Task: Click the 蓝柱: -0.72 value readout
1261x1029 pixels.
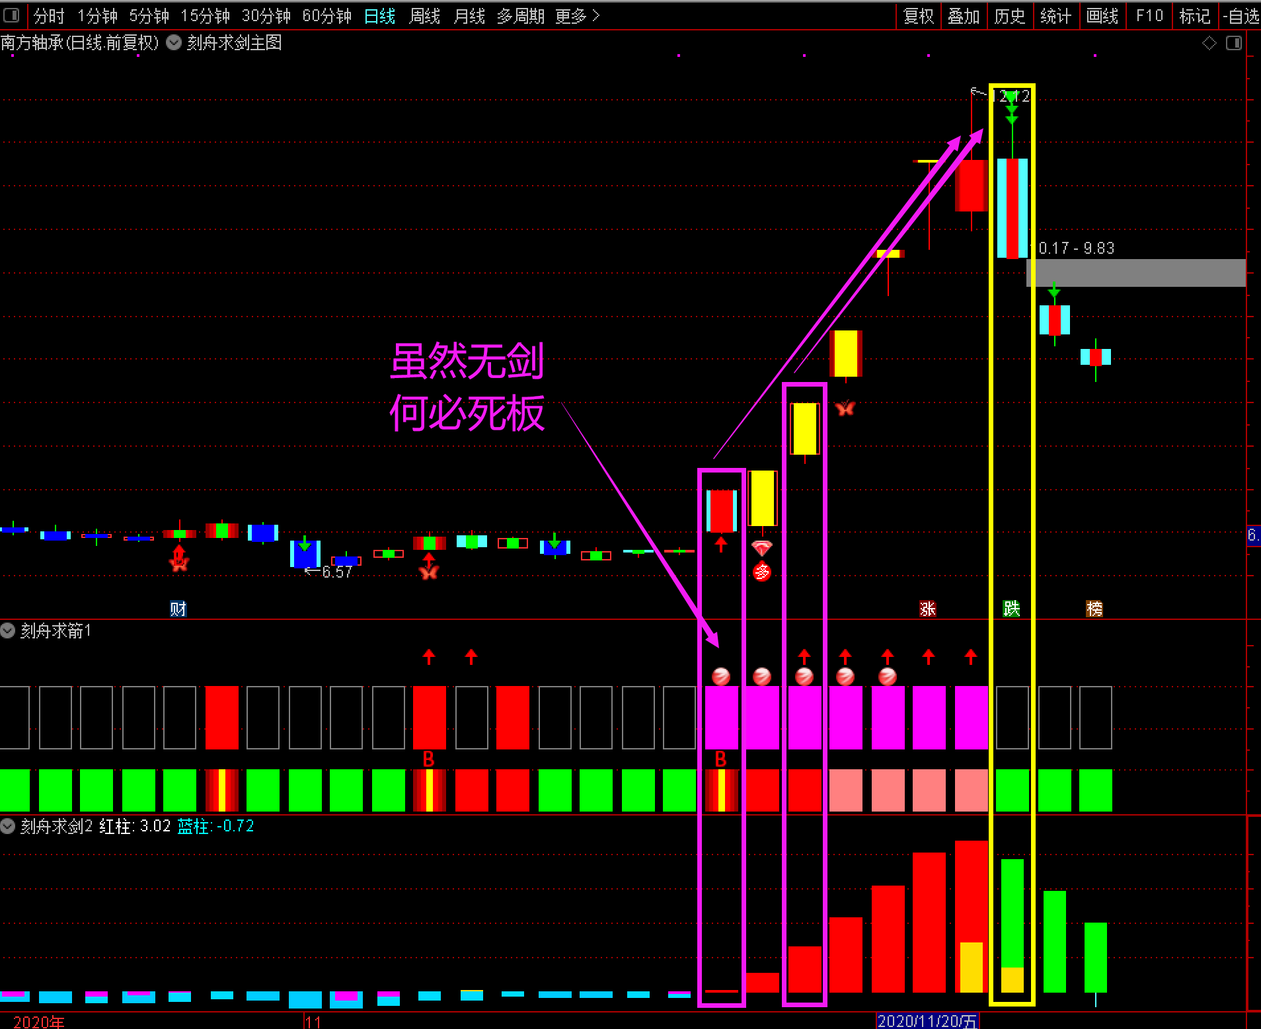Action: [x=215, y=826]
